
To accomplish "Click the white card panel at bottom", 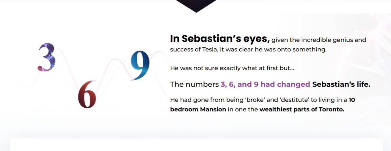I will (x=196, y=144).
